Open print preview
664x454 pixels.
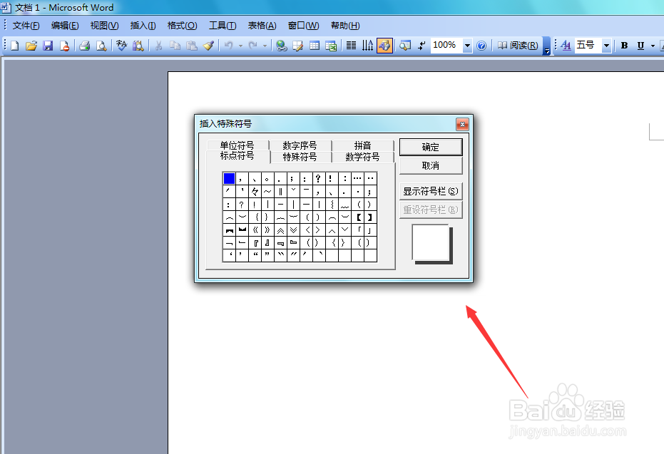(101, 45)
